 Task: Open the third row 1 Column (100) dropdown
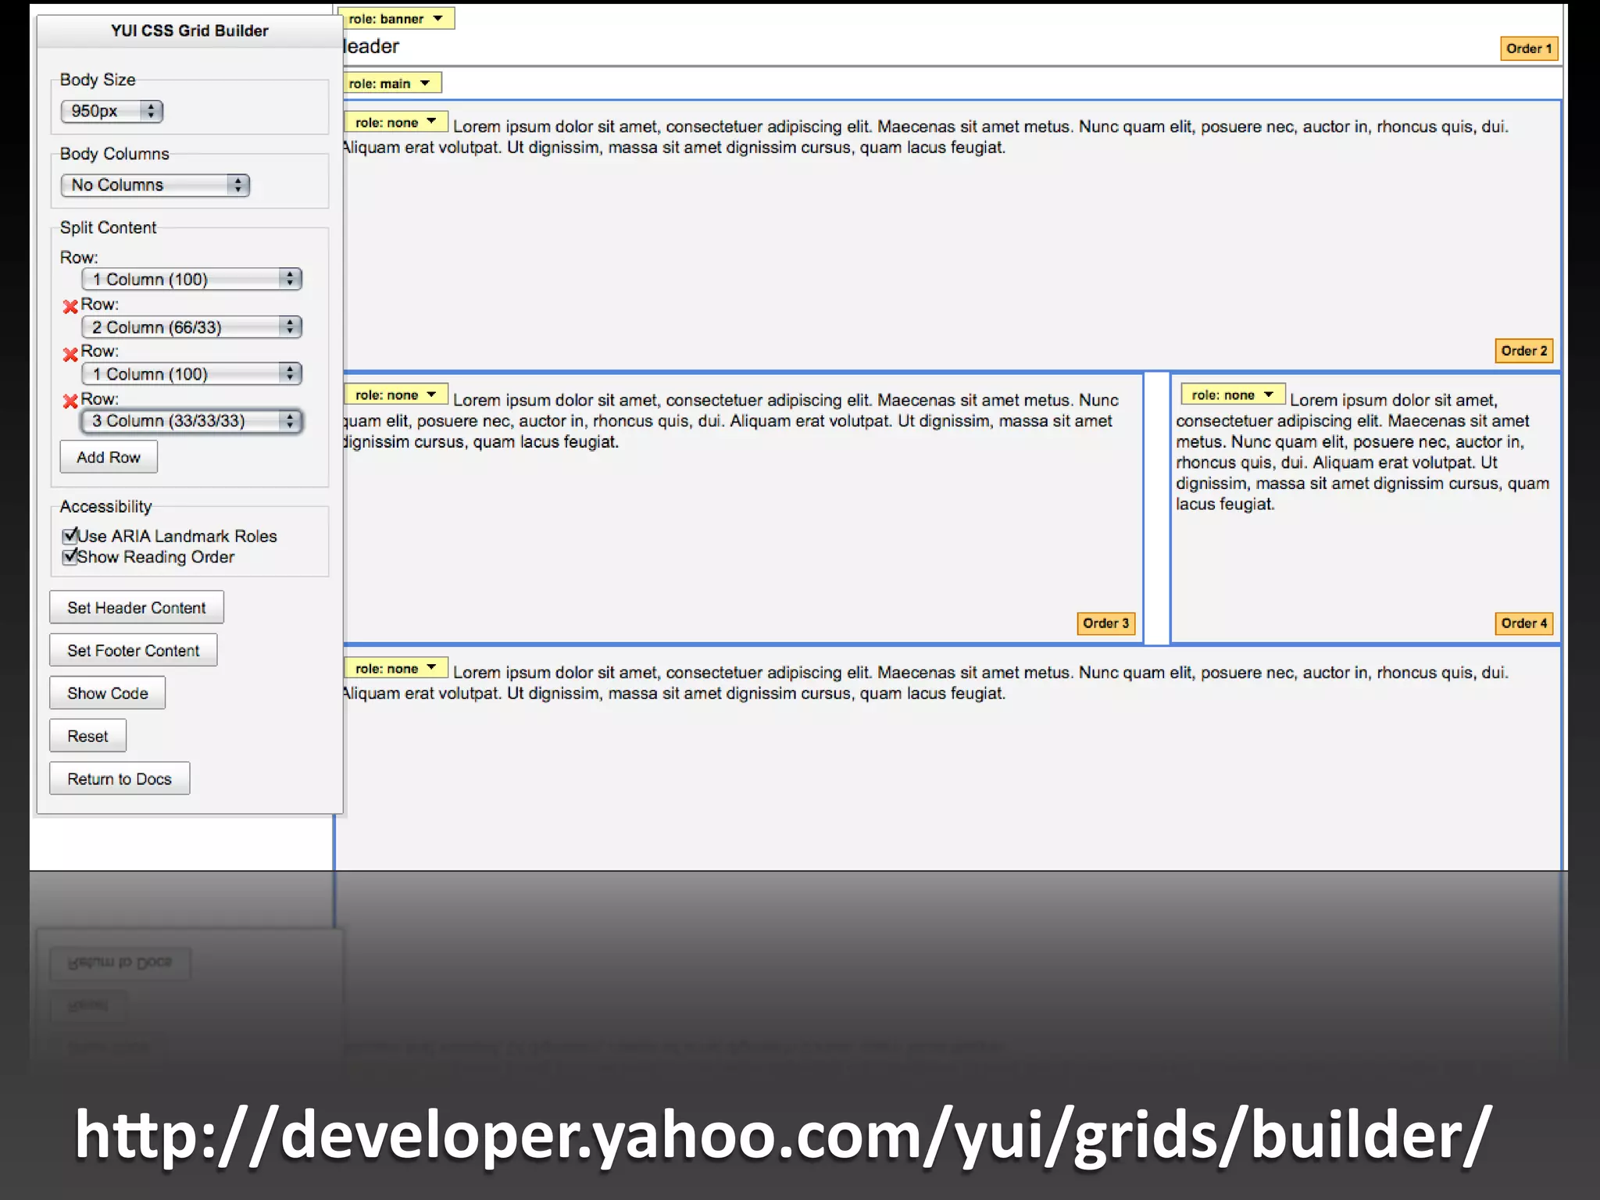191,373
